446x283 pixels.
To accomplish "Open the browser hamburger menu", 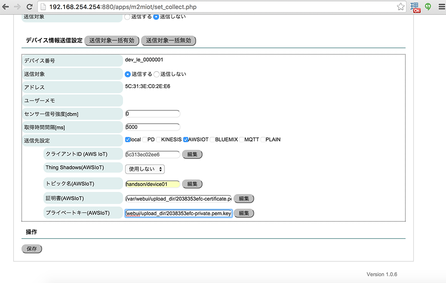I will coord(441,6).
